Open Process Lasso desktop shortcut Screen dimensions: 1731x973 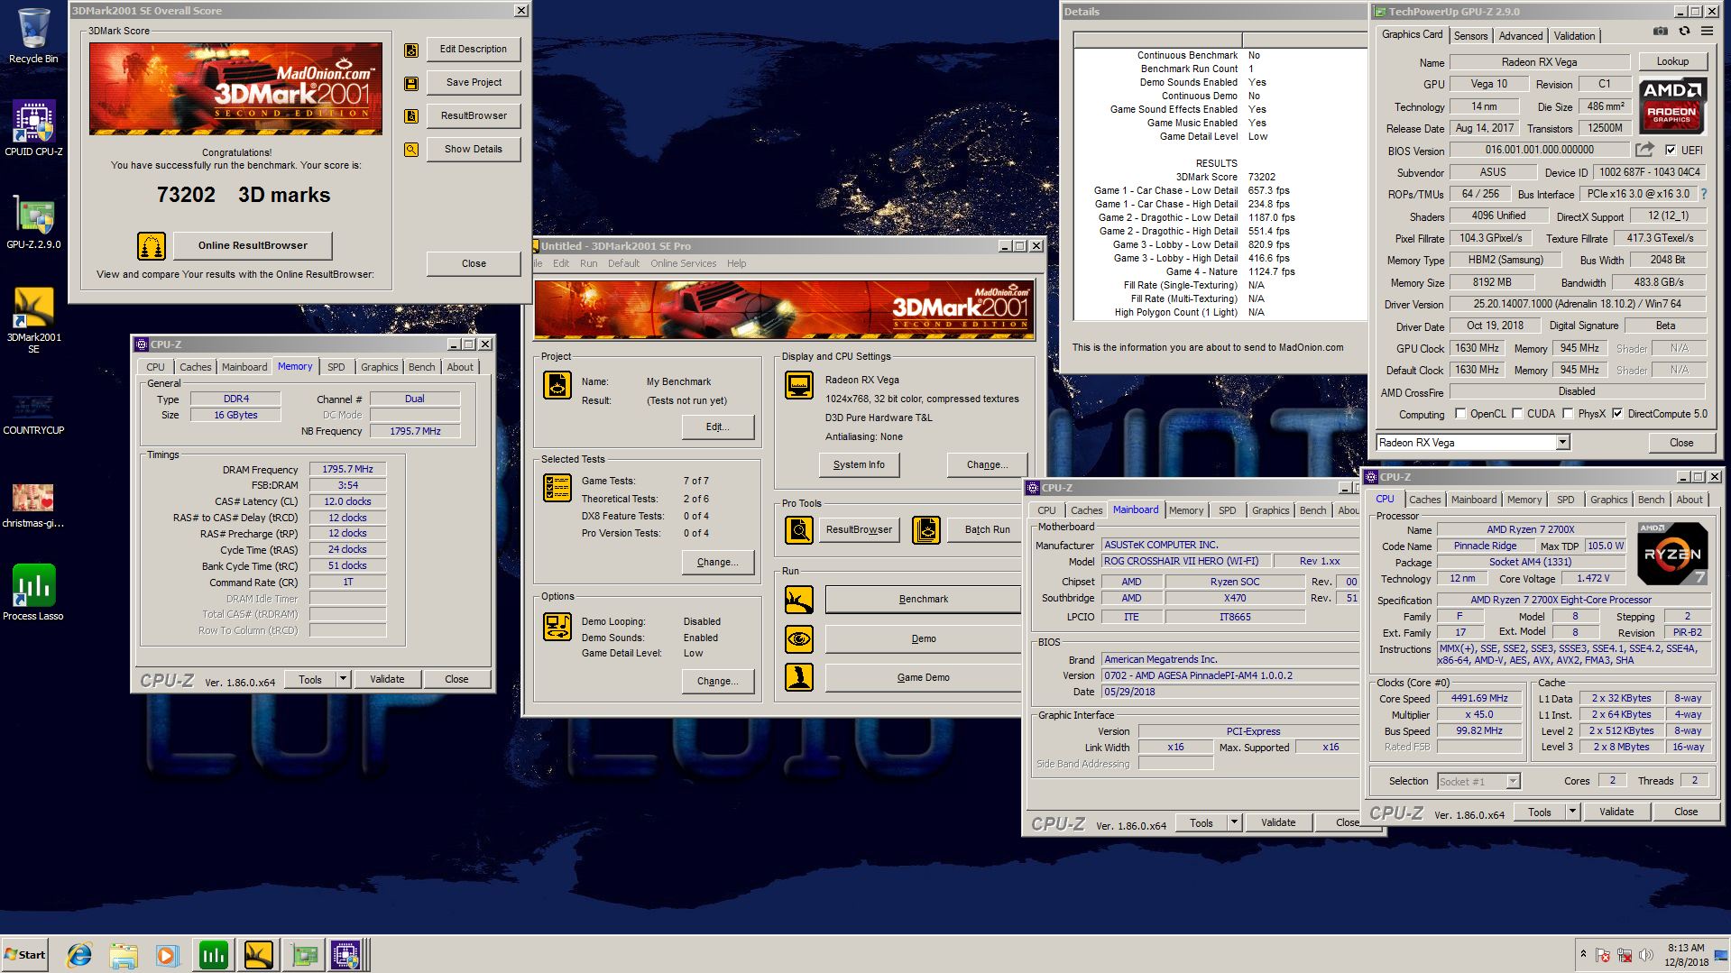pyautogui.click(x=33, y=592)
